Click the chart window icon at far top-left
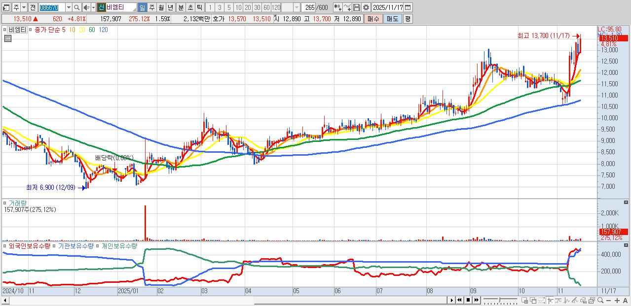This screenshot has height=306, width=631. (x=5, y=7)
